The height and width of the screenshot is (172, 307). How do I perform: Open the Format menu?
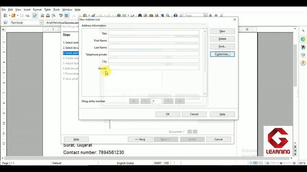[37, 10]
